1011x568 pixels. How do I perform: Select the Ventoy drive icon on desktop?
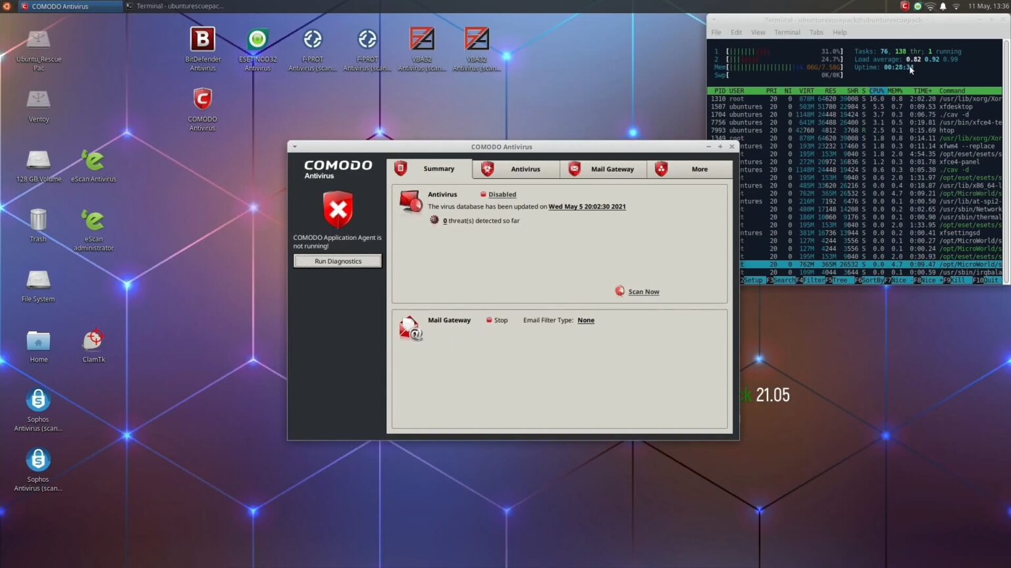tap(38, 99)
